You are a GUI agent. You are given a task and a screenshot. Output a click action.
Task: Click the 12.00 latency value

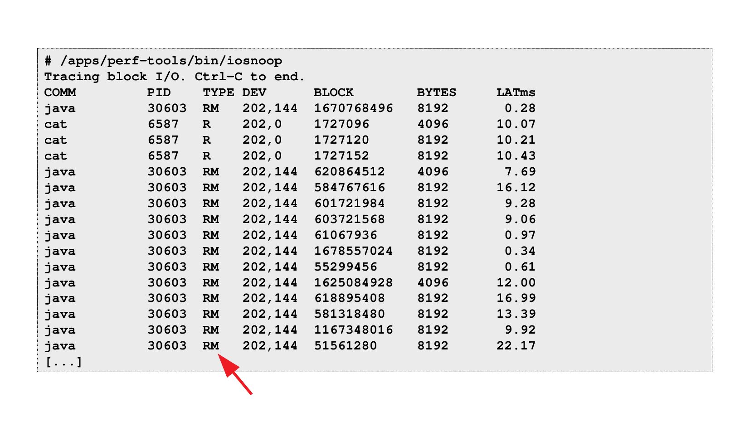(x=516, y=283)
